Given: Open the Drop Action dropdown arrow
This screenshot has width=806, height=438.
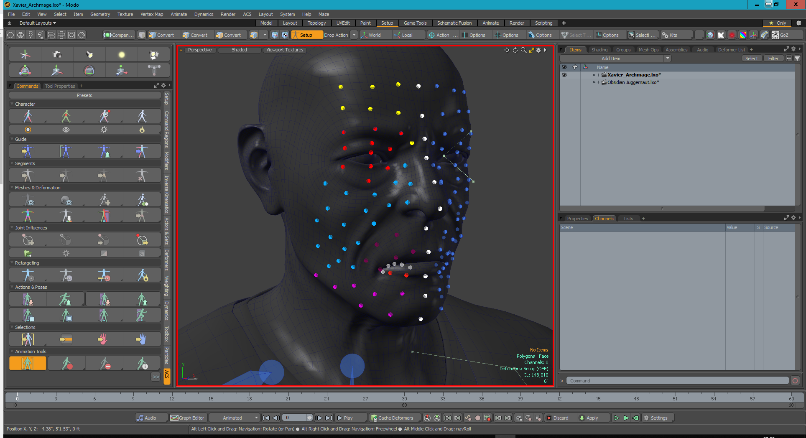Looking at the screenshot, I should pyautogui.click(x=354, y=35).
